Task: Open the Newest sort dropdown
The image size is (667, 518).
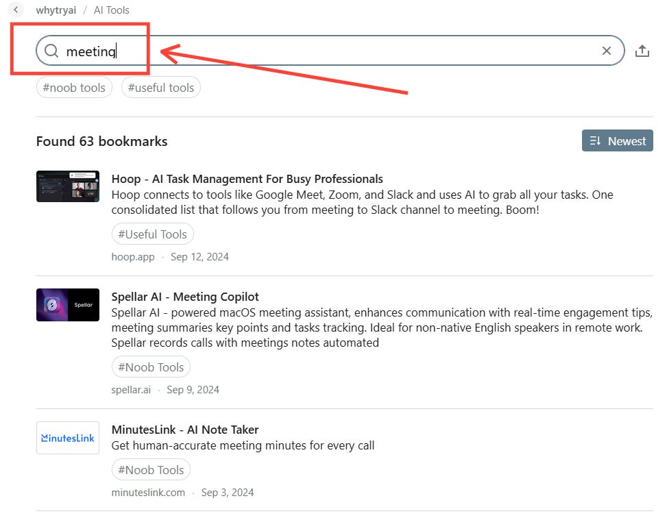Action: coord(617,140)
